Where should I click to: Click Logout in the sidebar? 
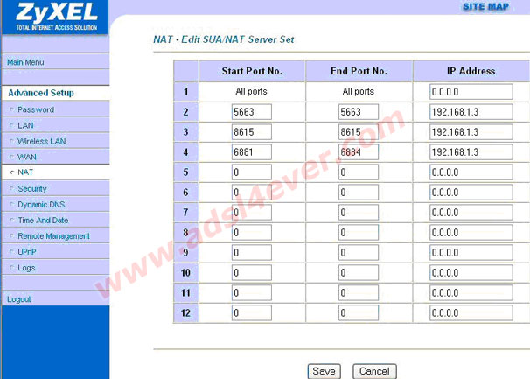[x=19, y=299]
